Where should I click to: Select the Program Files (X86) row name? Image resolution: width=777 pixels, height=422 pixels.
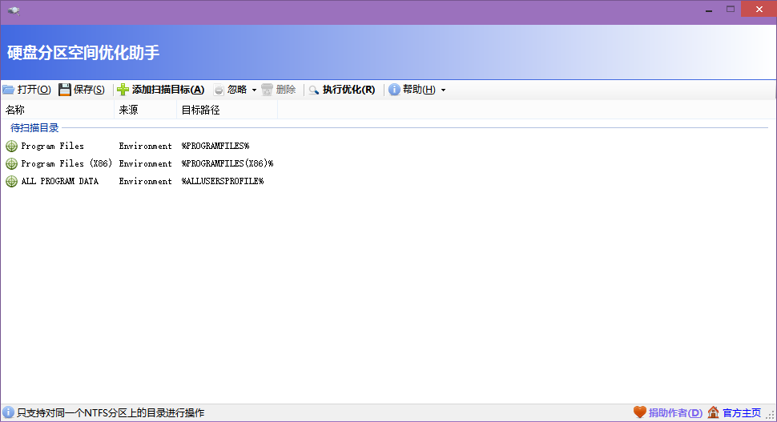tap(66, 163)
